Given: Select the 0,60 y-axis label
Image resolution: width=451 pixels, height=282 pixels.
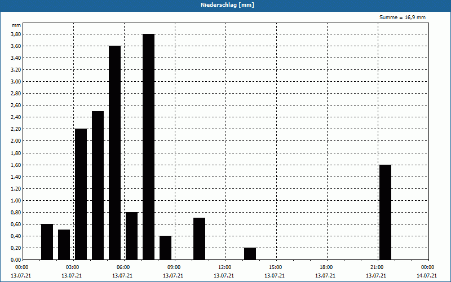Looking at the screenshot, I should pos(16,224).
